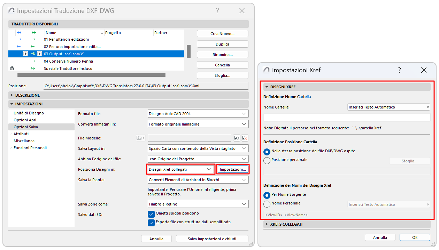Click the green bidirectional arrow column header
This screenshot has width=439, height=250.
33,33
